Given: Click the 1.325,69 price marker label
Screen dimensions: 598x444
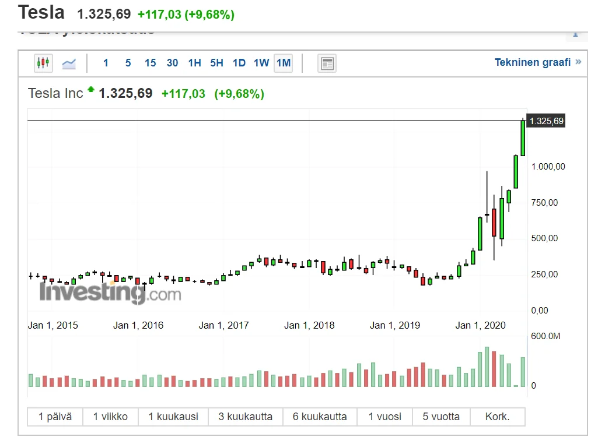Looking at the screenshot, I should [x=546, y=121].
